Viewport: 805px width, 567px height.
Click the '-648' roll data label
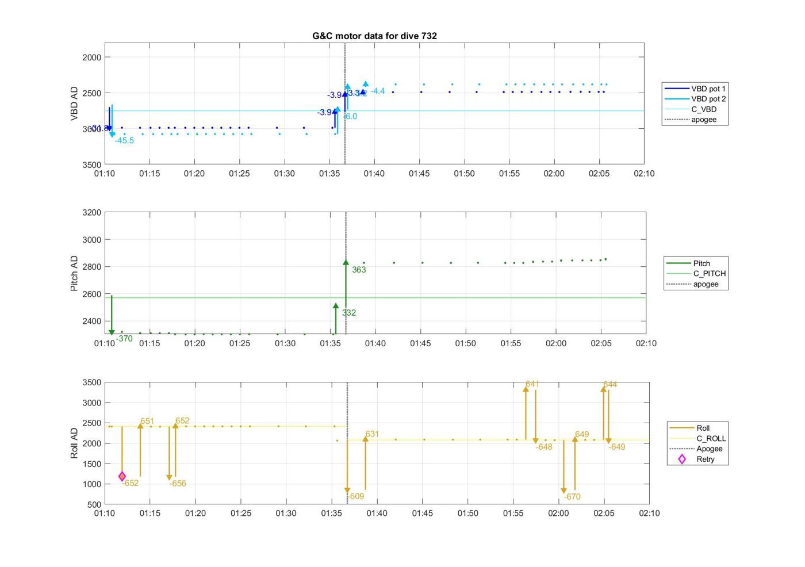544,447
